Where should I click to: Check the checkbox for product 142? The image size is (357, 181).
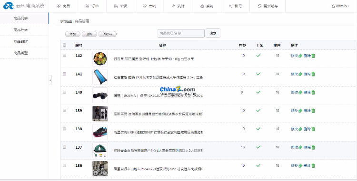[x=64, y=56]
